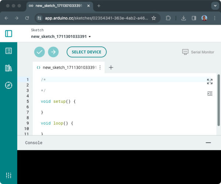Viewport: 221px width, 184px height.
Task: Add a new file tab with plus
Action: click(x=111, y=67)
